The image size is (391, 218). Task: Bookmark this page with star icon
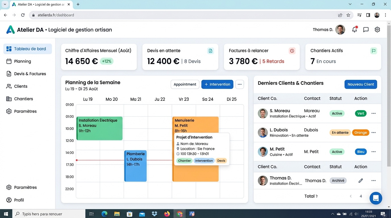point(348,15)
